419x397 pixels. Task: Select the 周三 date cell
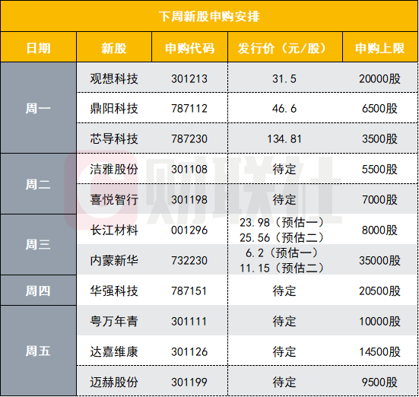click(x=38, y=244)
